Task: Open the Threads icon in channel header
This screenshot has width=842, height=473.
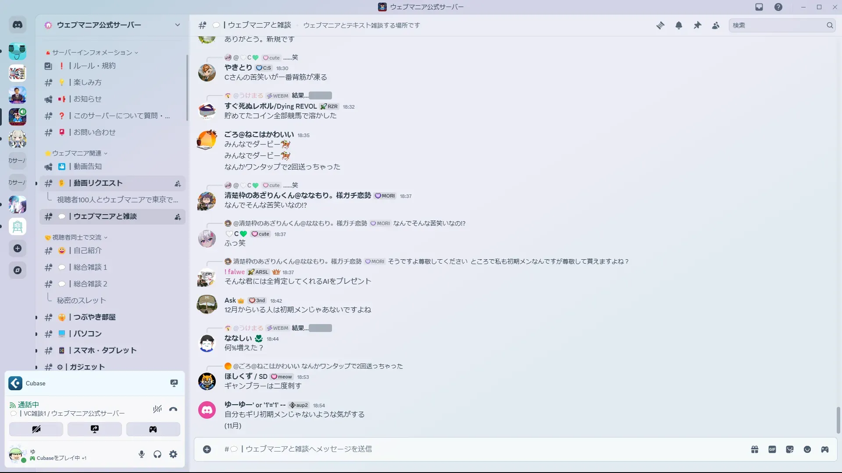Action: [x=660, y=25]
